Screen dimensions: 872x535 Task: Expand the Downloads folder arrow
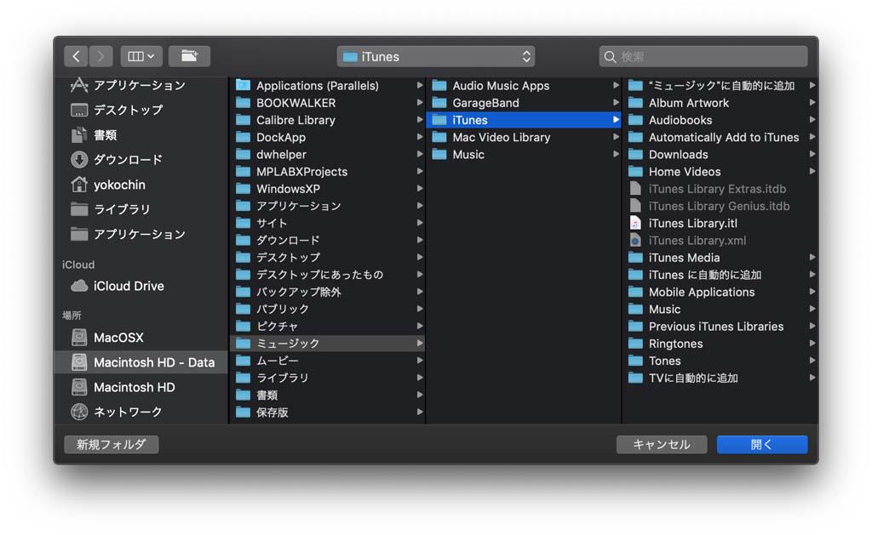pyautogui.click(x=812, y=155)
